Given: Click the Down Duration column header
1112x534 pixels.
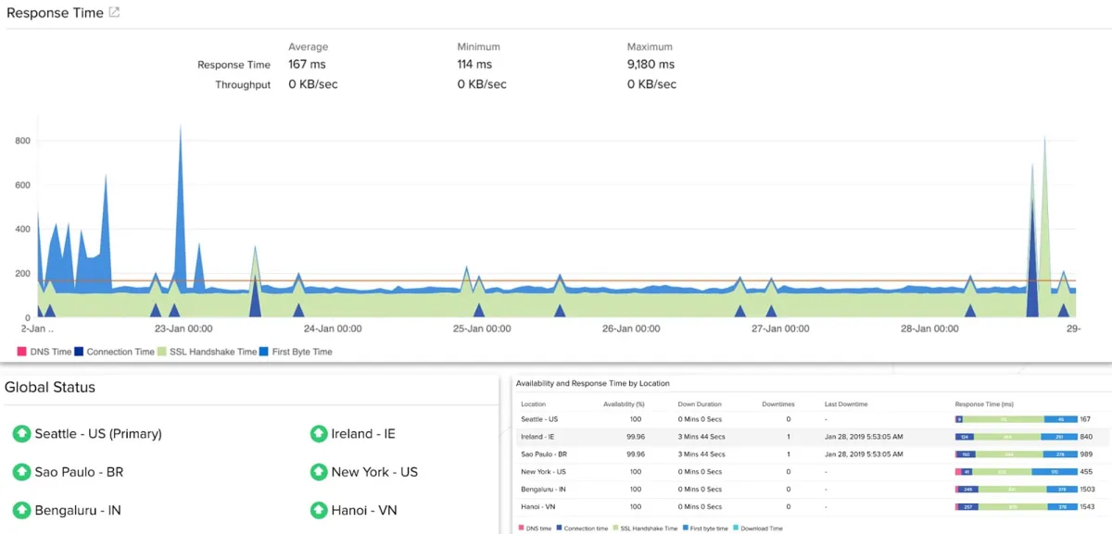Looking at the screenshot, I should point(699,404).
